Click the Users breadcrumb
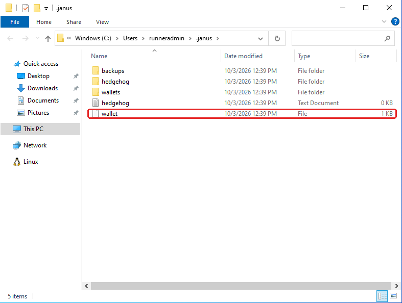 click(x=130, y=38)
